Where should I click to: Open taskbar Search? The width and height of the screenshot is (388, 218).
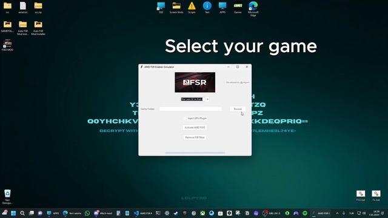(22, 213)
